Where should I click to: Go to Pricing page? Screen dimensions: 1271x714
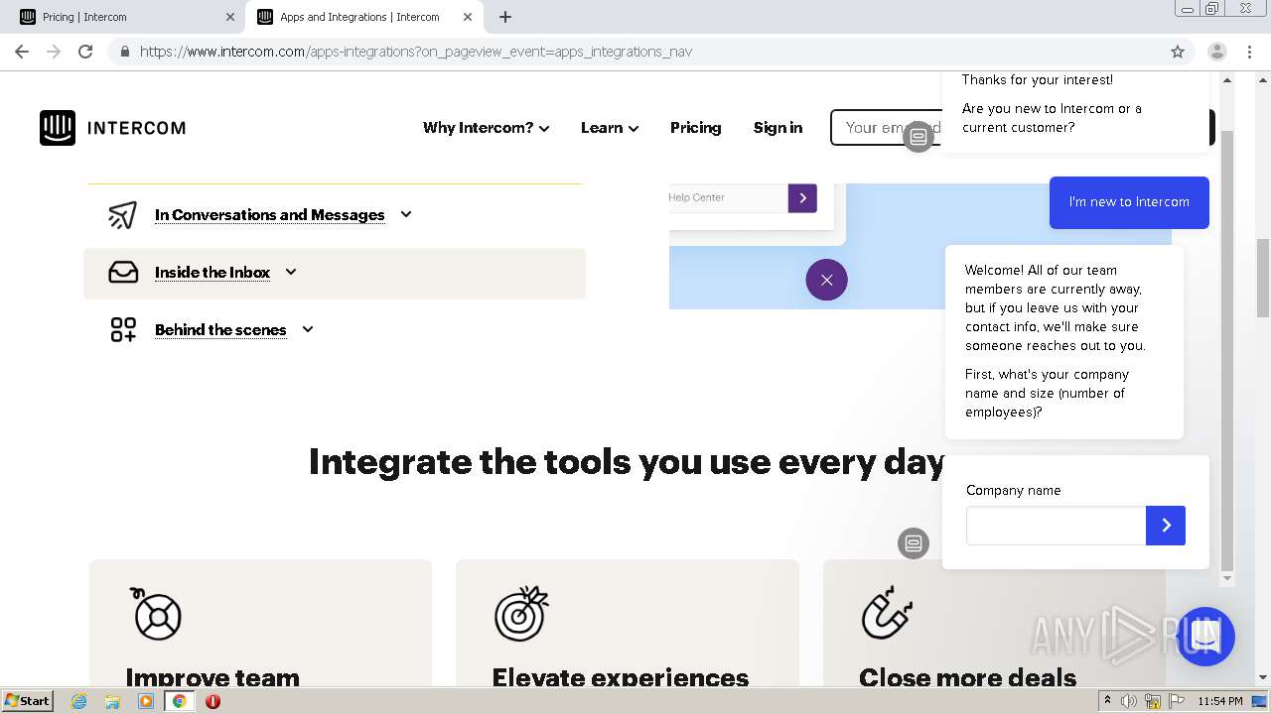(x=695, y=128)
